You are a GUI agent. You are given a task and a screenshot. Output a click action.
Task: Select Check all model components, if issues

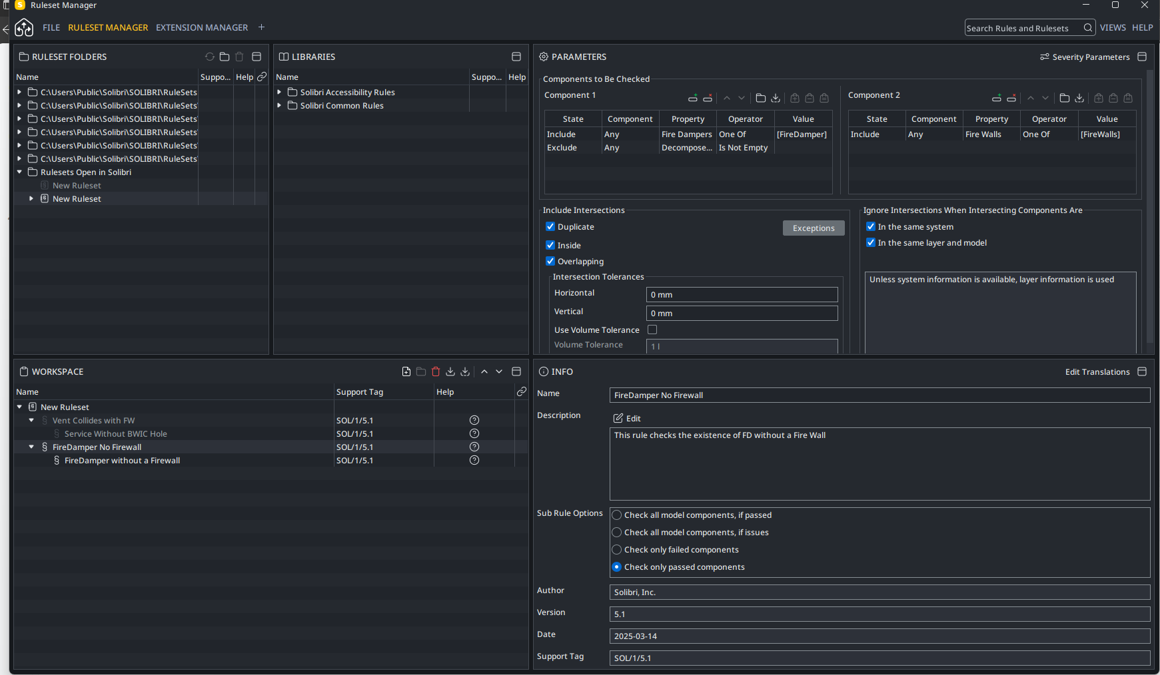click(617, 532)
